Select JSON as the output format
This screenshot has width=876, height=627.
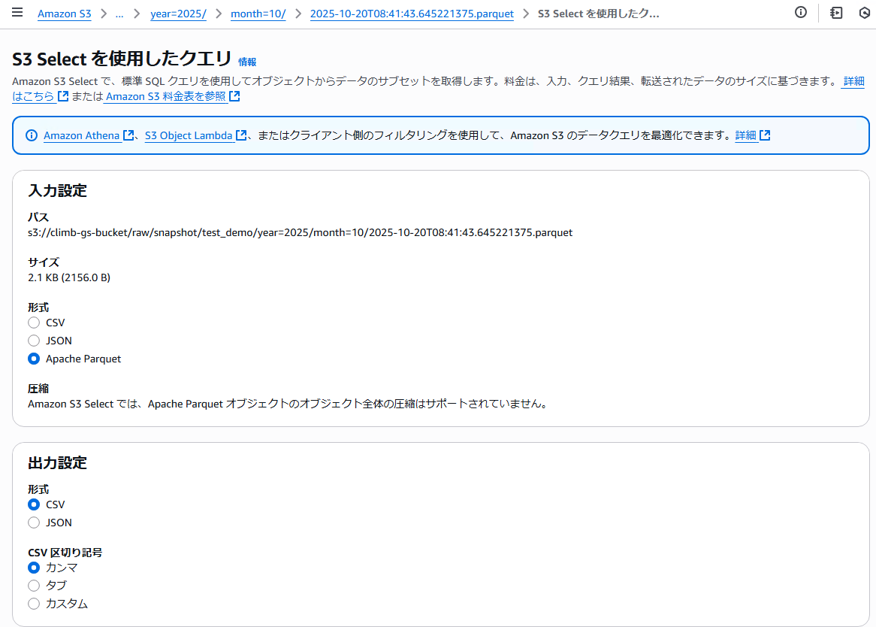pyautogui.click(x=34, y=522)
